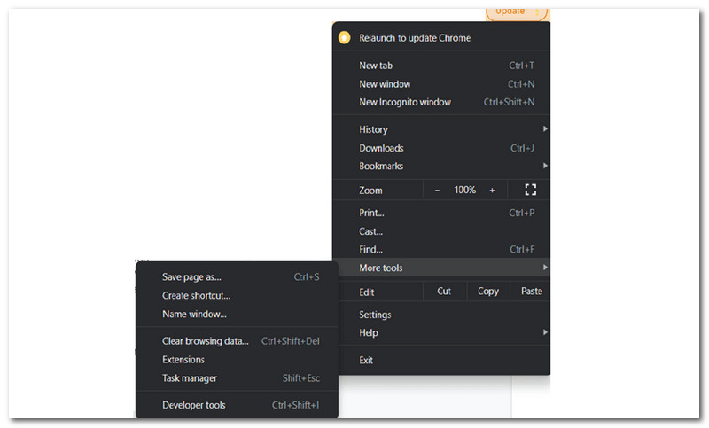Click the Cut button in Edit row
709x428 pixels.
pyautogui.click(x=444, y=292)
